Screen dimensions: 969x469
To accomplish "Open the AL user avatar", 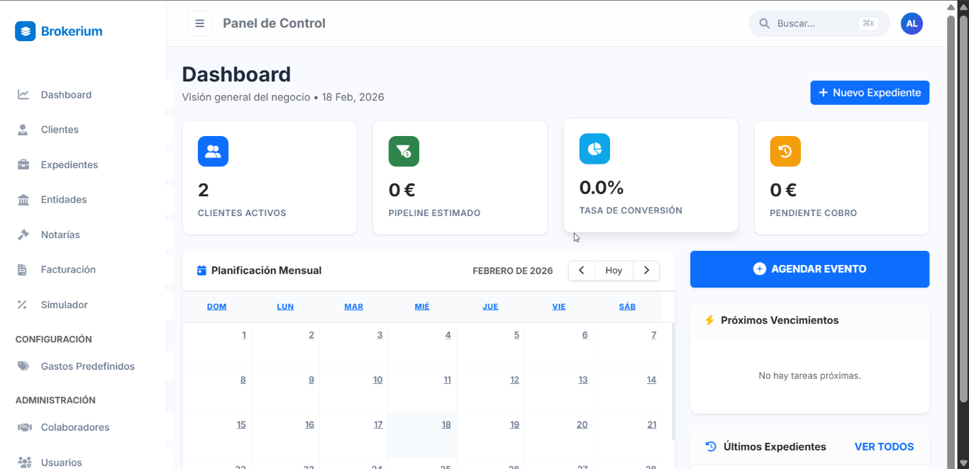I will point(912,23).
